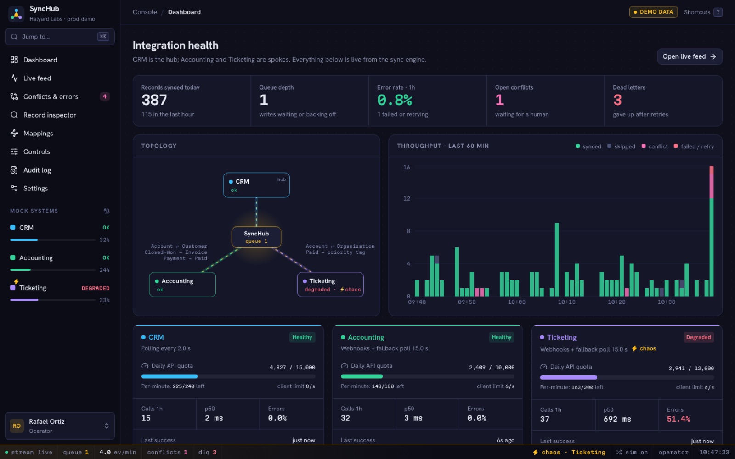This screenshot has width=735, height=459.
Task: Toggle the synced legend series
Action: click(588, 146)
